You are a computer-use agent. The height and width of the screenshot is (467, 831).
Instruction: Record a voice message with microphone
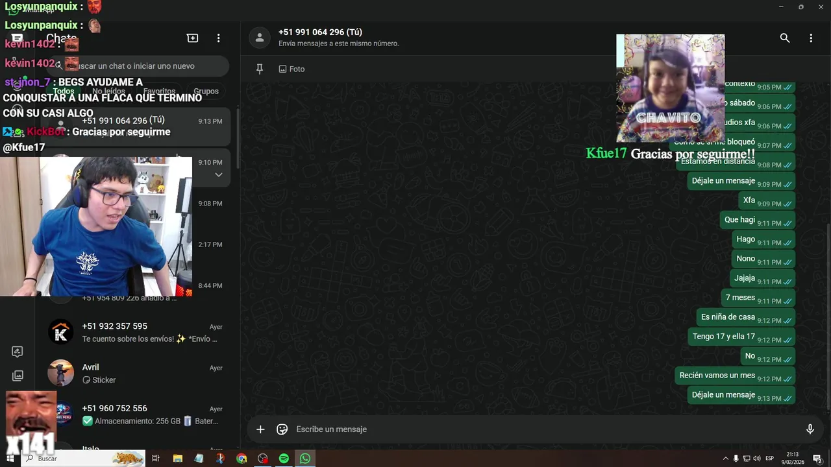click(810, 429)
